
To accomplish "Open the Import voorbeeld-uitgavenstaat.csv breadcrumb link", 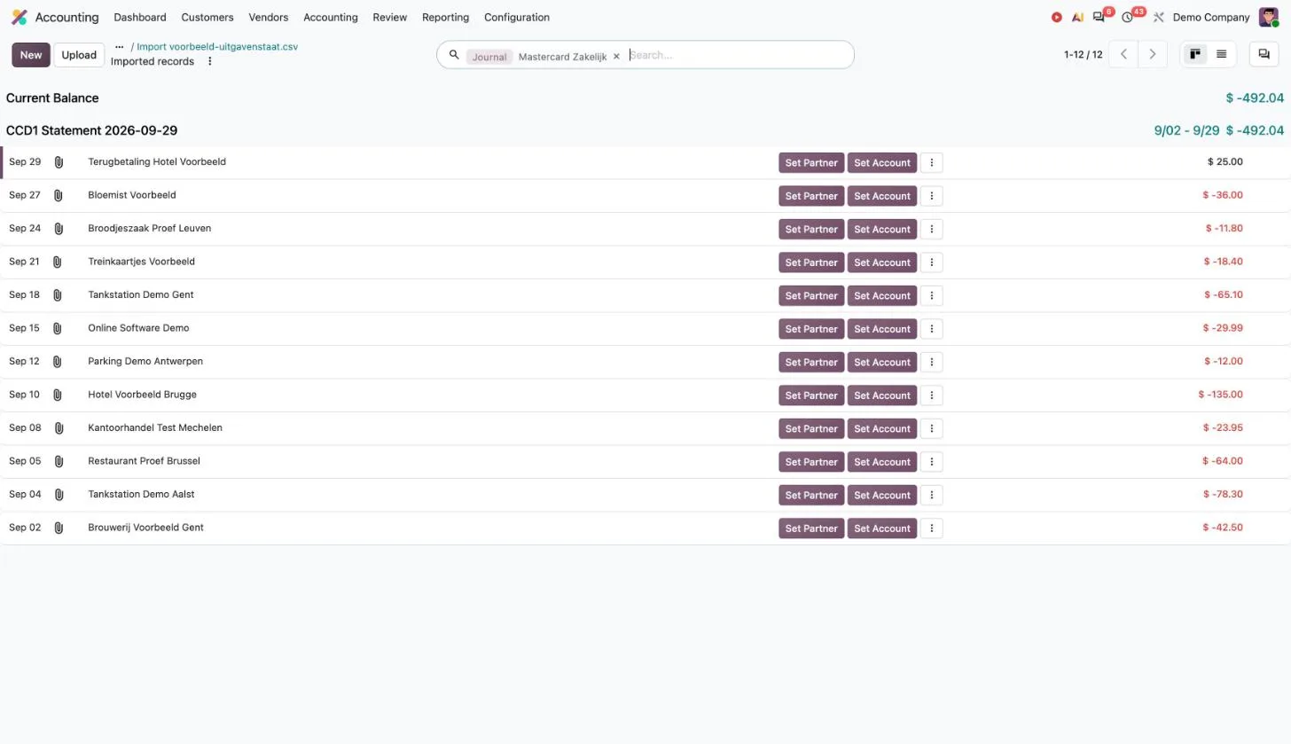I will pyautogui.click(x=217, y=46).
